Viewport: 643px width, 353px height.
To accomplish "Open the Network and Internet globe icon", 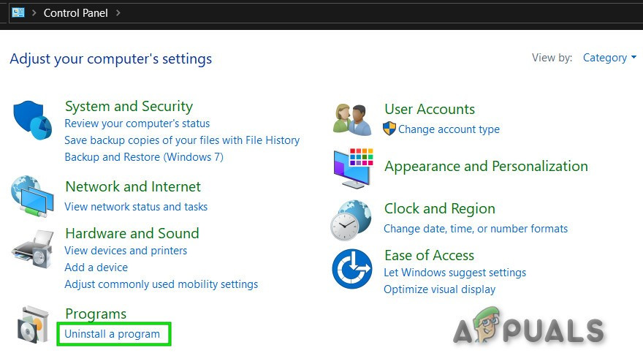I will [32, 196].
